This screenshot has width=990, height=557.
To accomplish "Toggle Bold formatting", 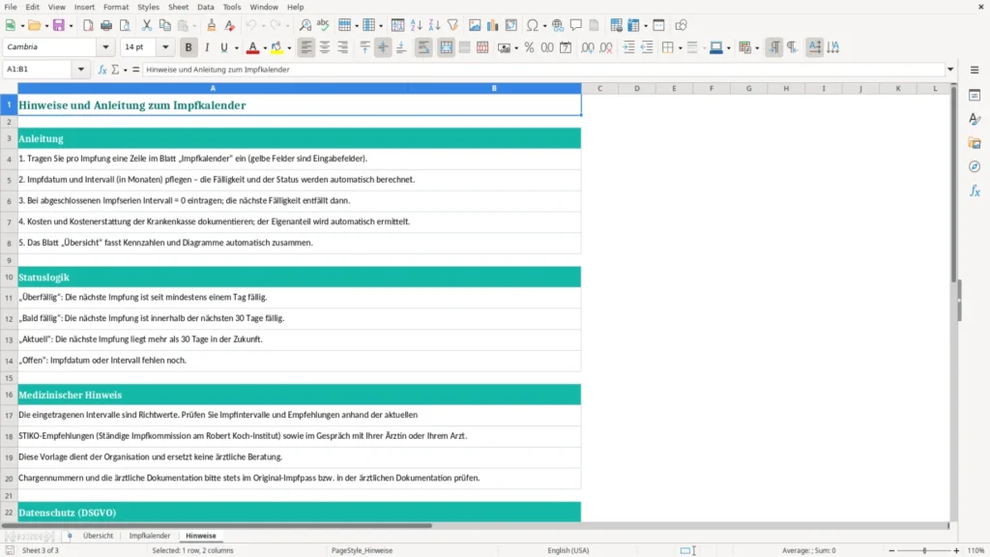I will [189, 47].
